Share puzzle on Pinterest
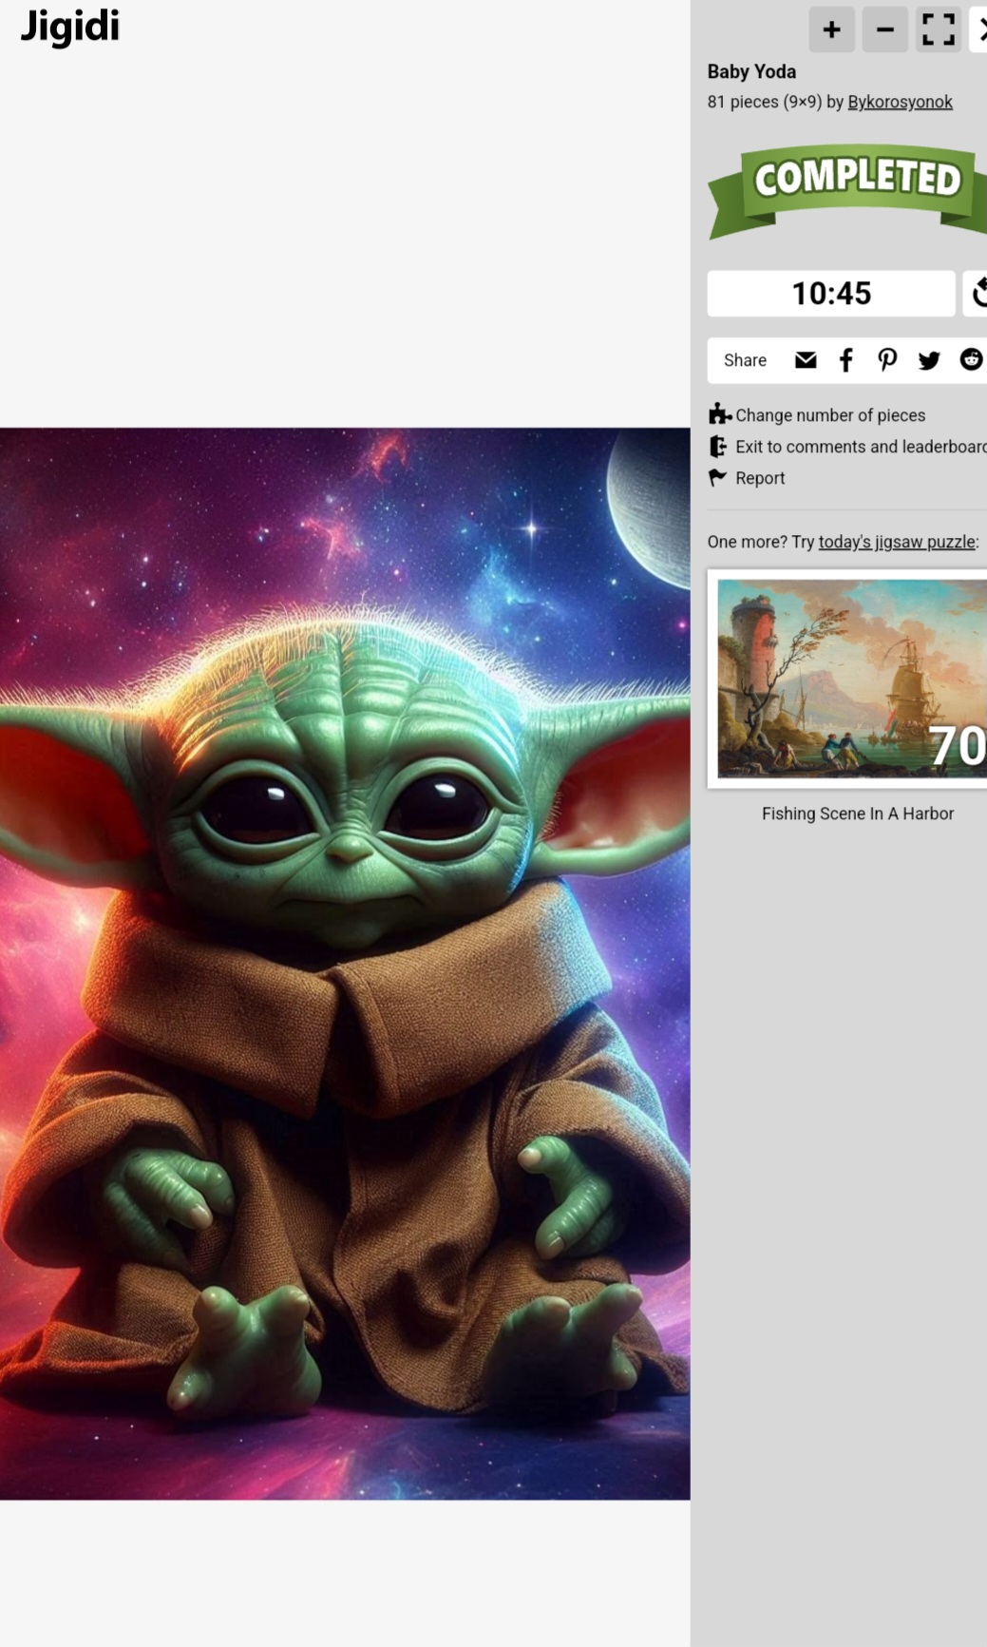 887,359
